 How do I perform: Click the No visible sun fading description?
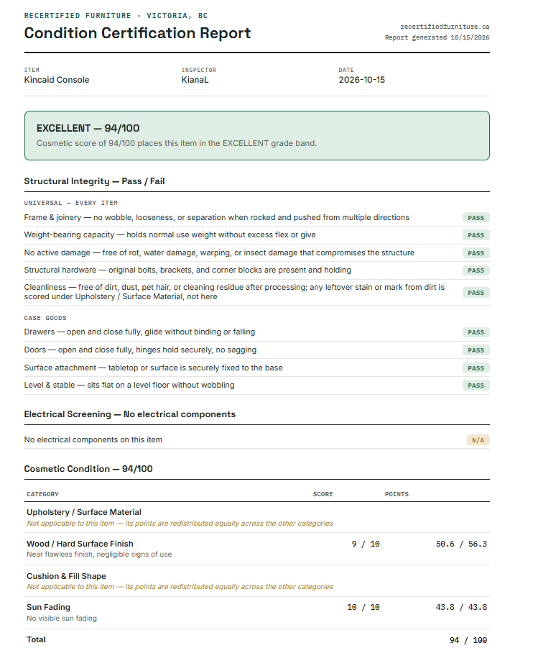tap(62, 619)
